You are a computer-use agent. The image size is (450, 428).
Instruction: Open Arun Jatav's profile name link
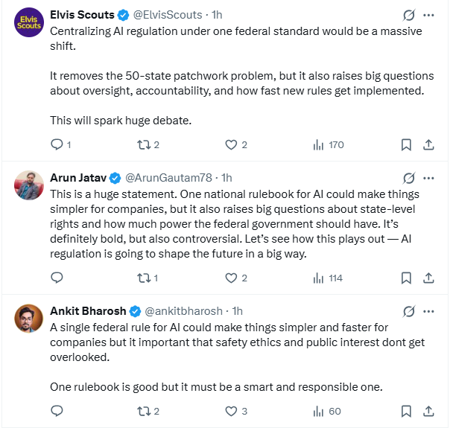[x=77, y=178]
